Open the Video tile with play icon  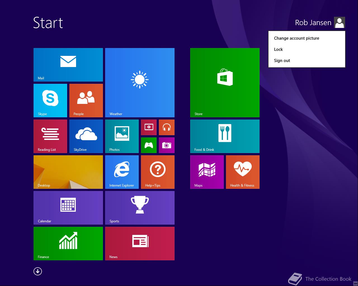tap(149, 127)
